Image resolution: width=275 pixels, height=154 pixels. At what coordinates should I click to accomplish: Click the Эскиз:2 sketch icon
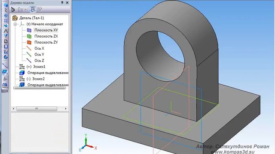point(22,79)
